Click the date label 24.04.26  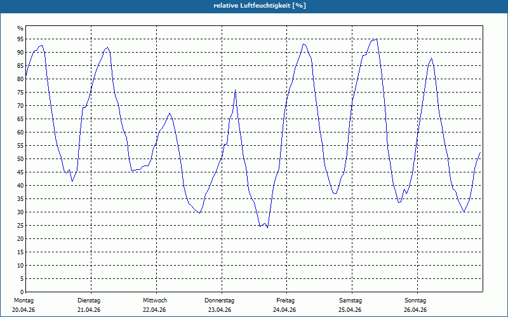click(284, 310)
